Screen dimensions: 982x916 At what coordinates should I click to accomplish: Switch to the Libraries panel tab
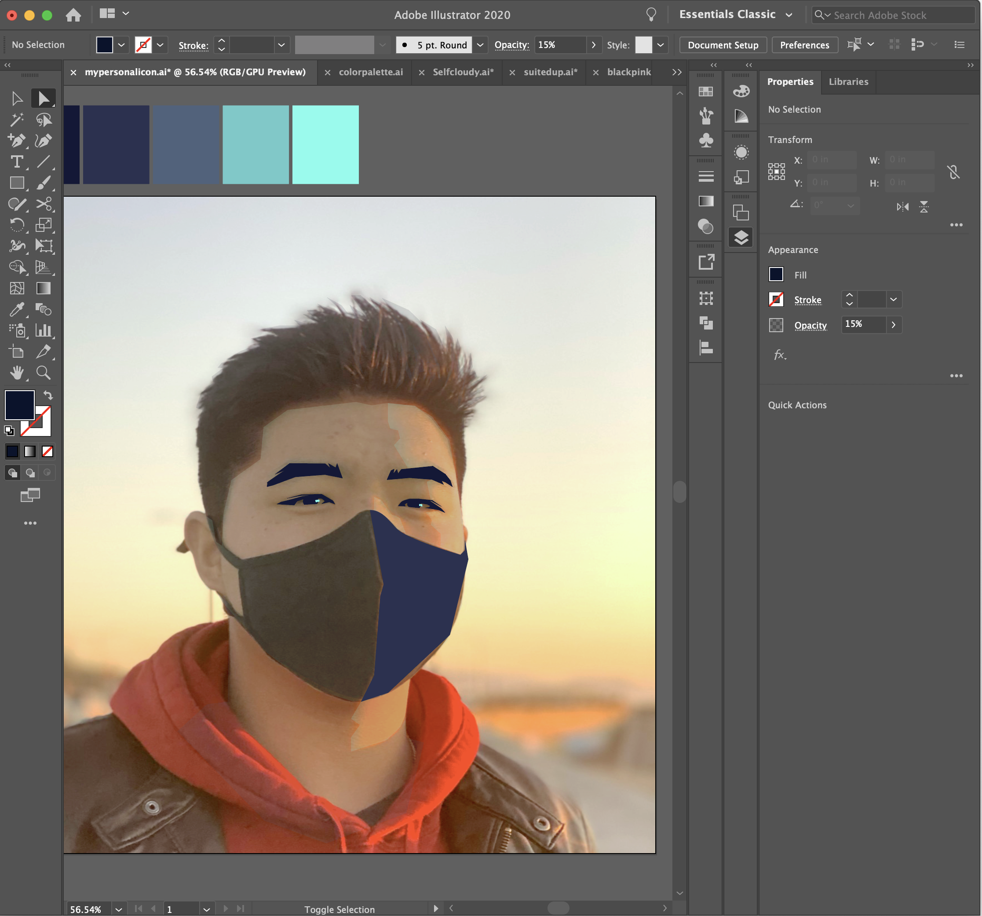point(848,81)
